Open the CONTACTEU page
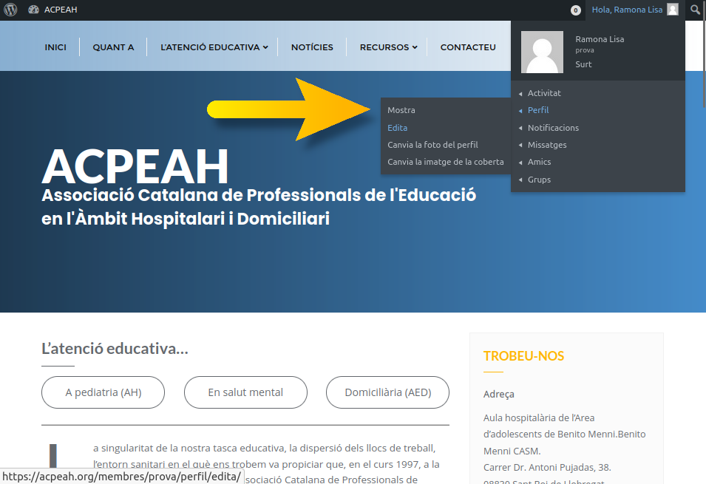Image resolution: width=706 pixels, height=484 pixels. [x=468, y=47]
